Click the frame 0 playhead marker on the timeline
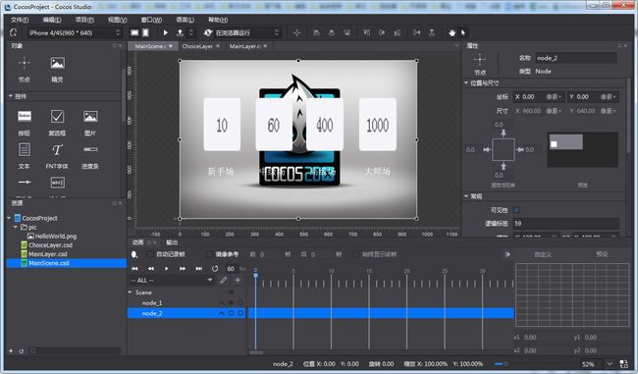Viewport: 638px width, 374px height. [x=255, y=276]
